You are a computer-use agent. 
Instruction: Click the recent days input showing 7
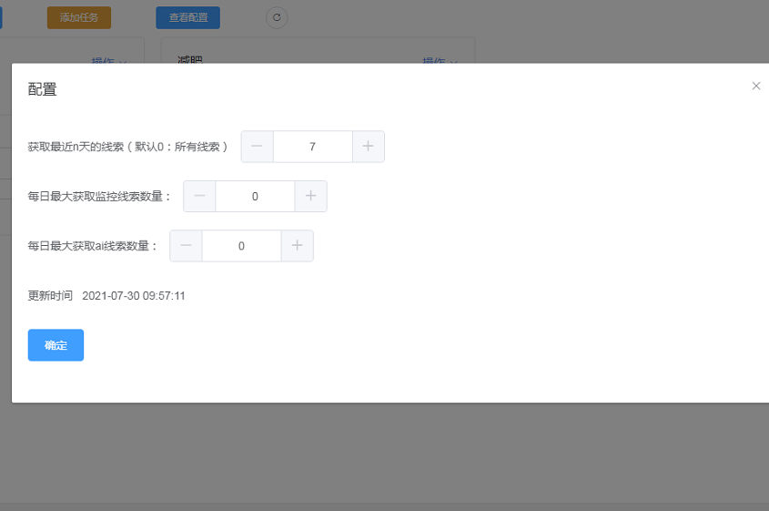click(x=313, y=147)
